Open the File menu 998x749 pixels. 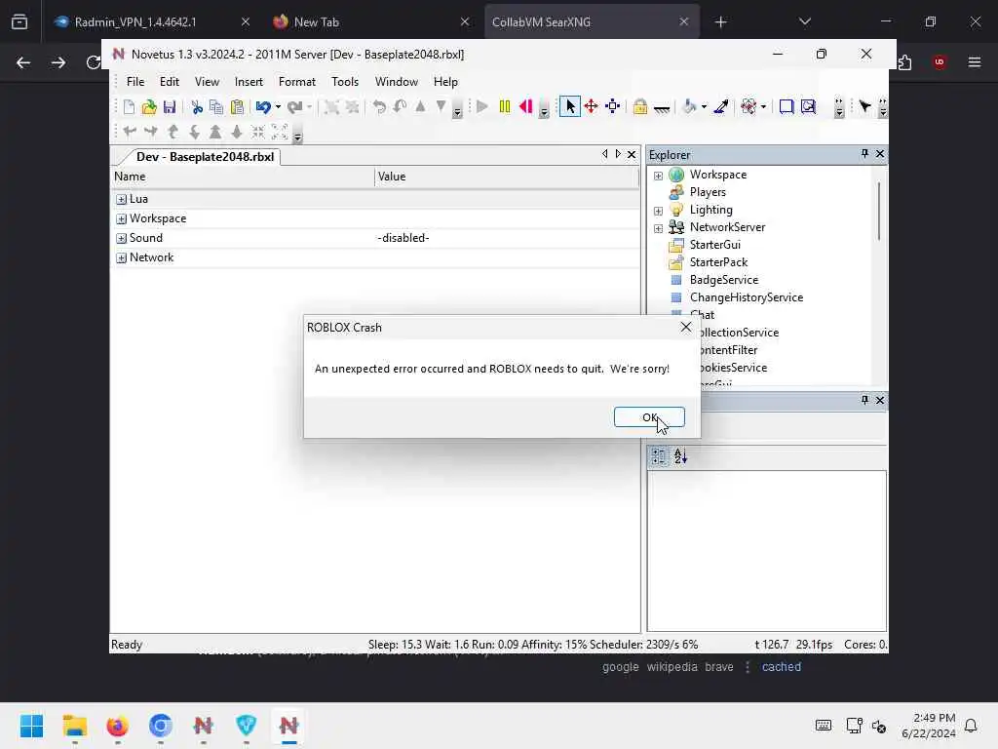[135, 82]
